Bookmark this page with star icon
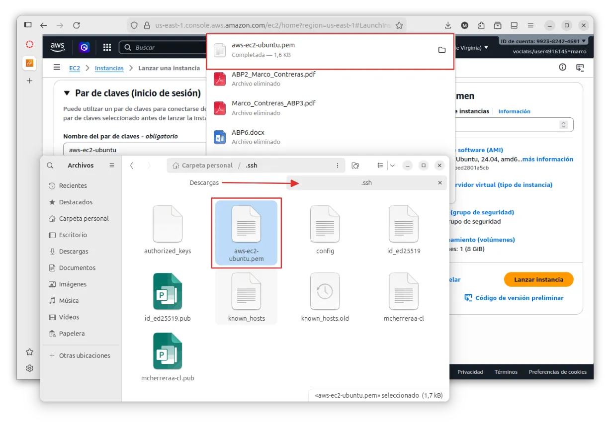Image resolution: width=610 pixels, height=435 pixels. pyautogui.click(x=399, y=25)
